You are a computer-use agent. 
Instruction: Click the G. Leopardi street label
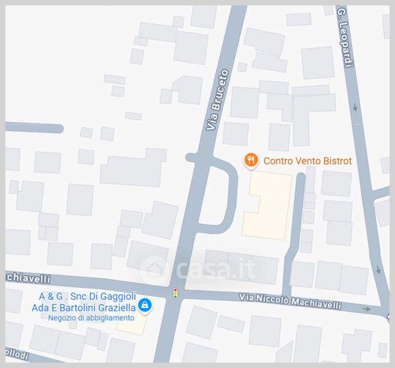click(x=346, y=37)
